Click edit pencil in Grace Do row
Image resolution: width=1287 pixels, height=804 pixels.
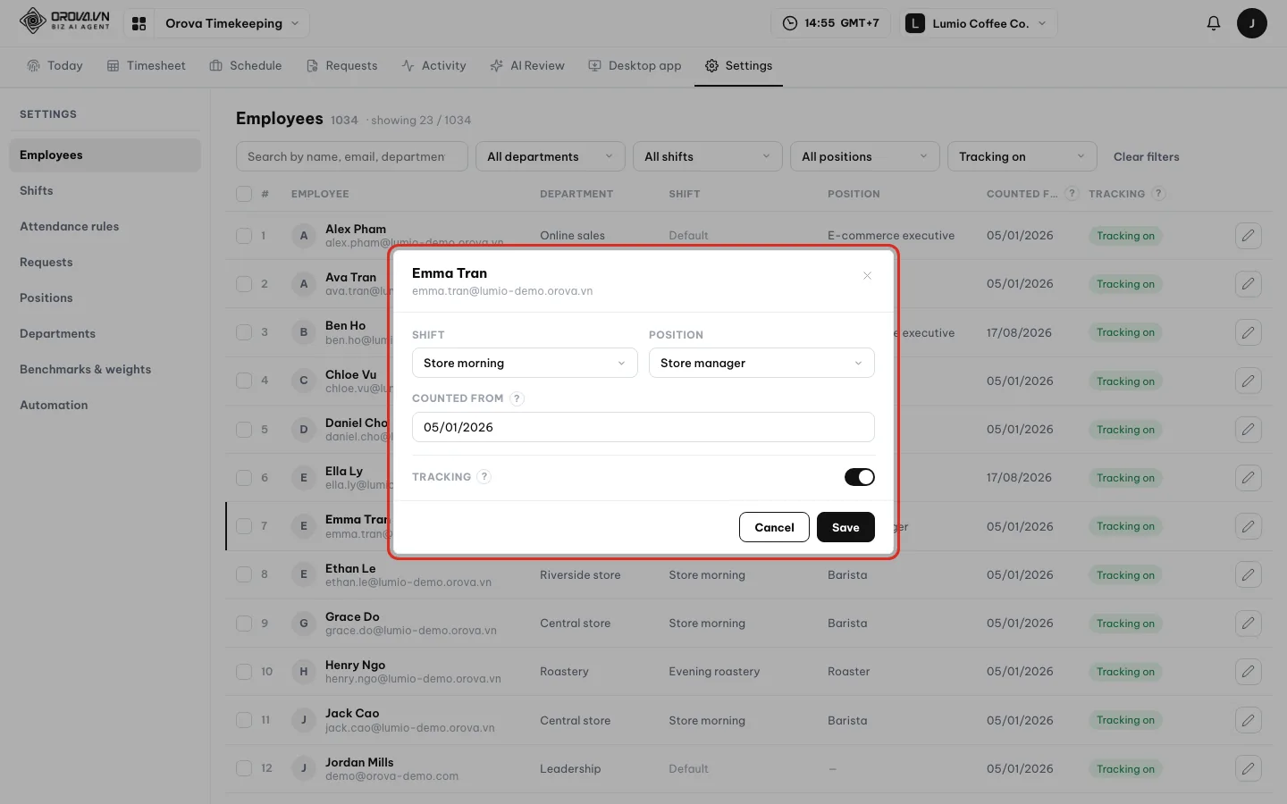[x=1248, y=623]
